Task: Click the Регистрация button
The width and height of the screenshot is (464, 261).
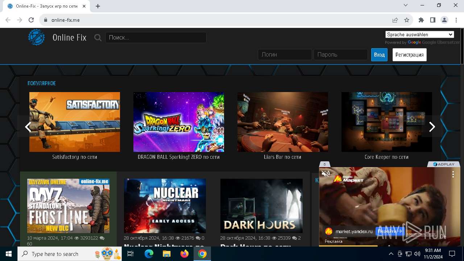Action: tap(410, 55)
